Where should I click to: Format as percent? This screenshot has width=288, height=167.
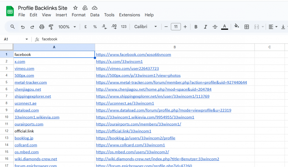point(95,27)
